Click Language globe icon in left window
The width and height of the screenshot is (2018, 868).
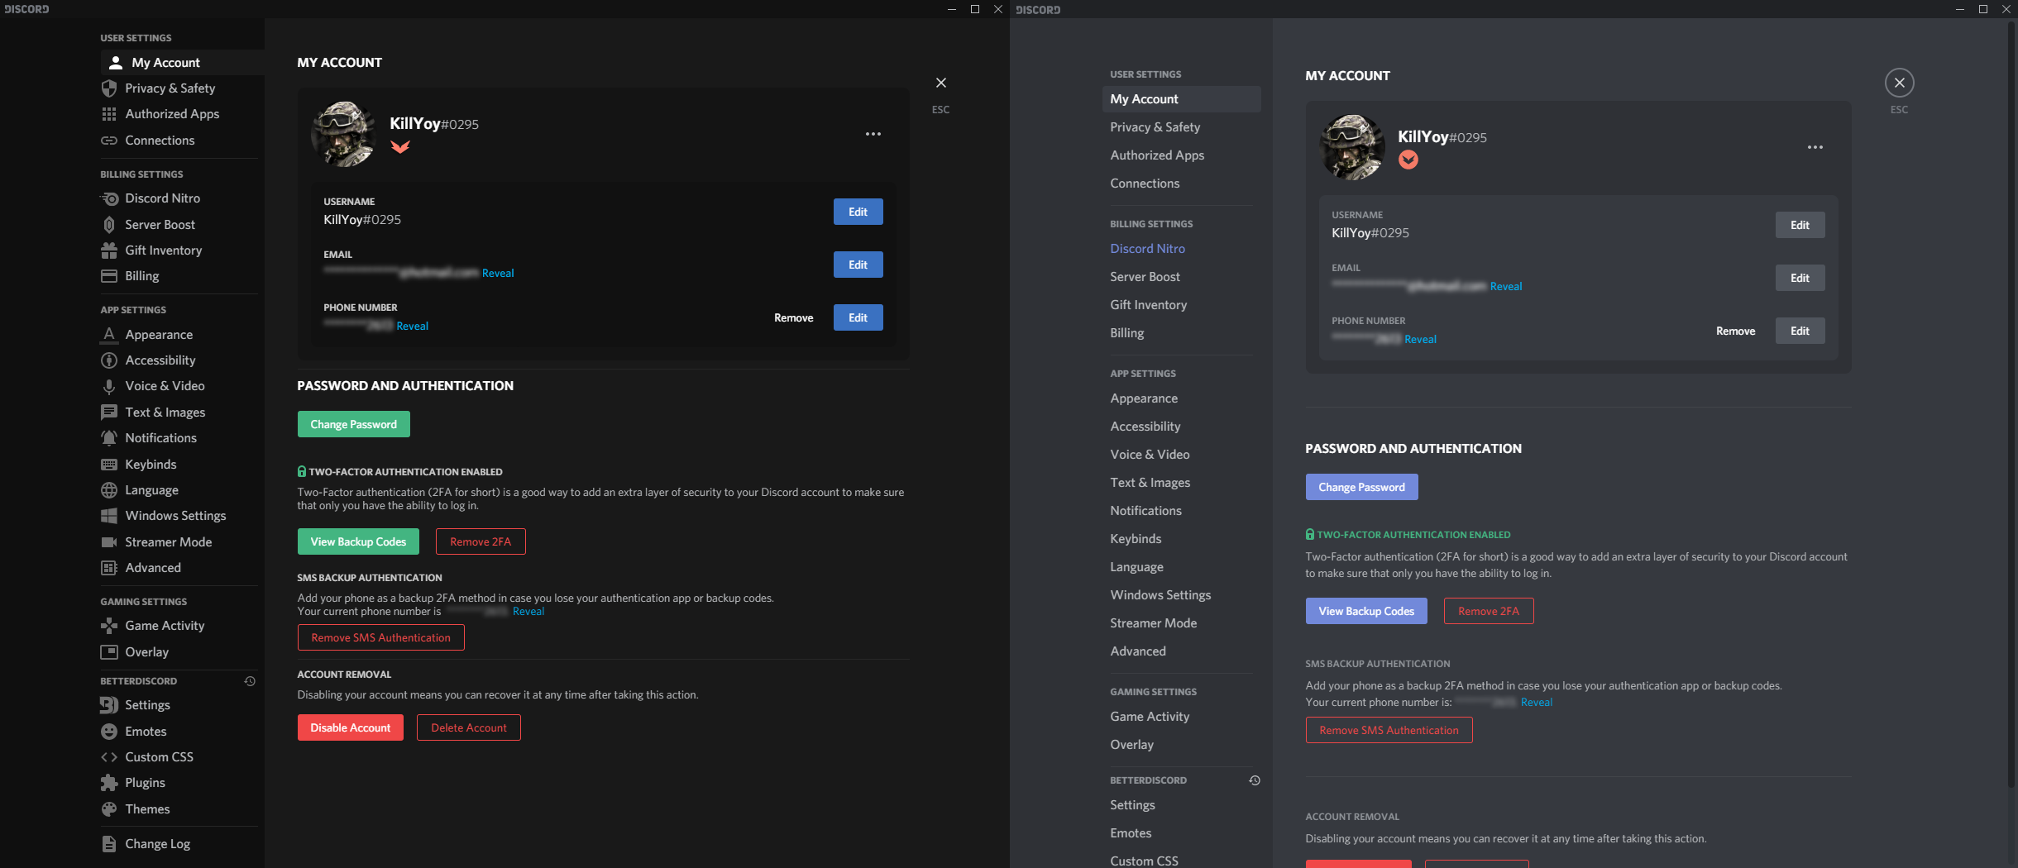click(109, 490)
